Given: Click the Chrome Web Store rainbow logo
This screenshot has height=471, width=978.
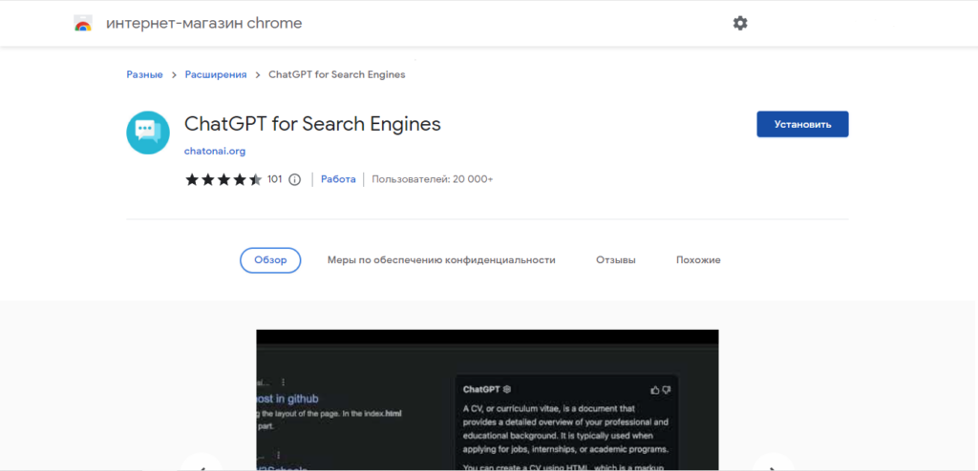Looking at the screenshot, I should pos(83,24).
